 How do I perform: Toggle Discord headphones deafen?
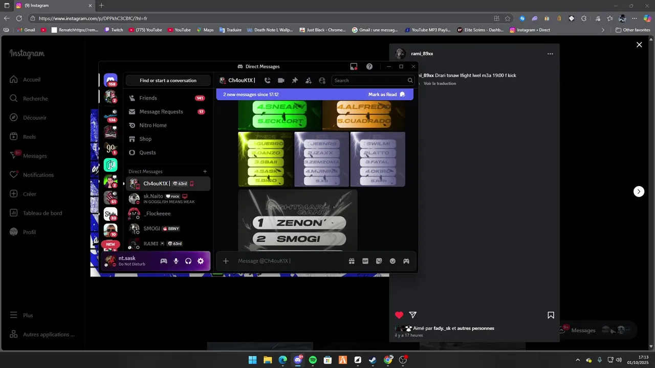pyautogui.click(x=188, y=261)
